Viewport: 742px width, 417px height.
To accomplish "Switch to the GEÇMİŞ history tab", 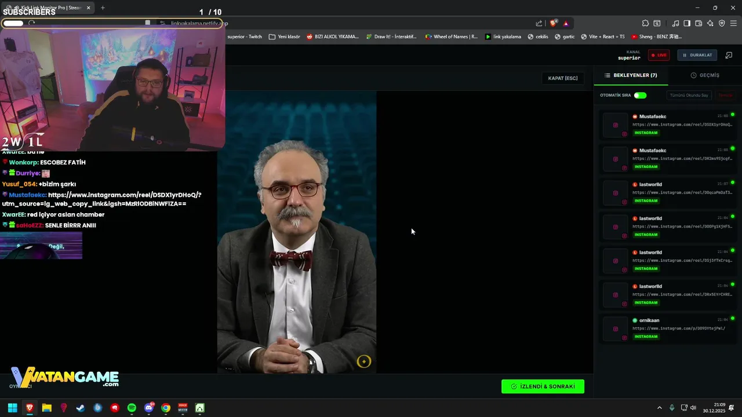I will (705, 75).
